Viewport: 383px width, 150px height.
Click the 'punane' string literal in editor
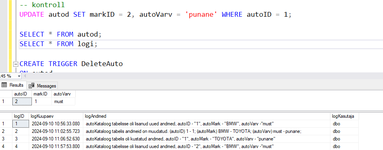(201, 15)
